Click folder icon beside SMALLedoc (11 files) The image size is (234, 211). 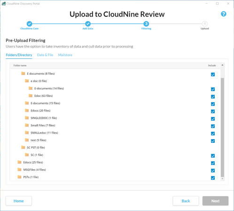(27, 133)
